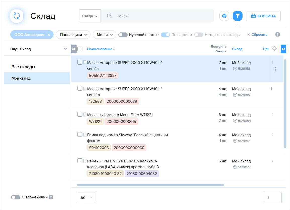Click the article tag 21080-1006040-82

pos(105,174)
